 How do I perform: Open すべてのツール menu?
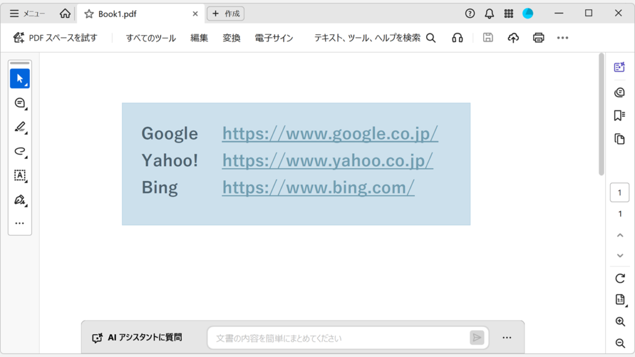point(151,38)
